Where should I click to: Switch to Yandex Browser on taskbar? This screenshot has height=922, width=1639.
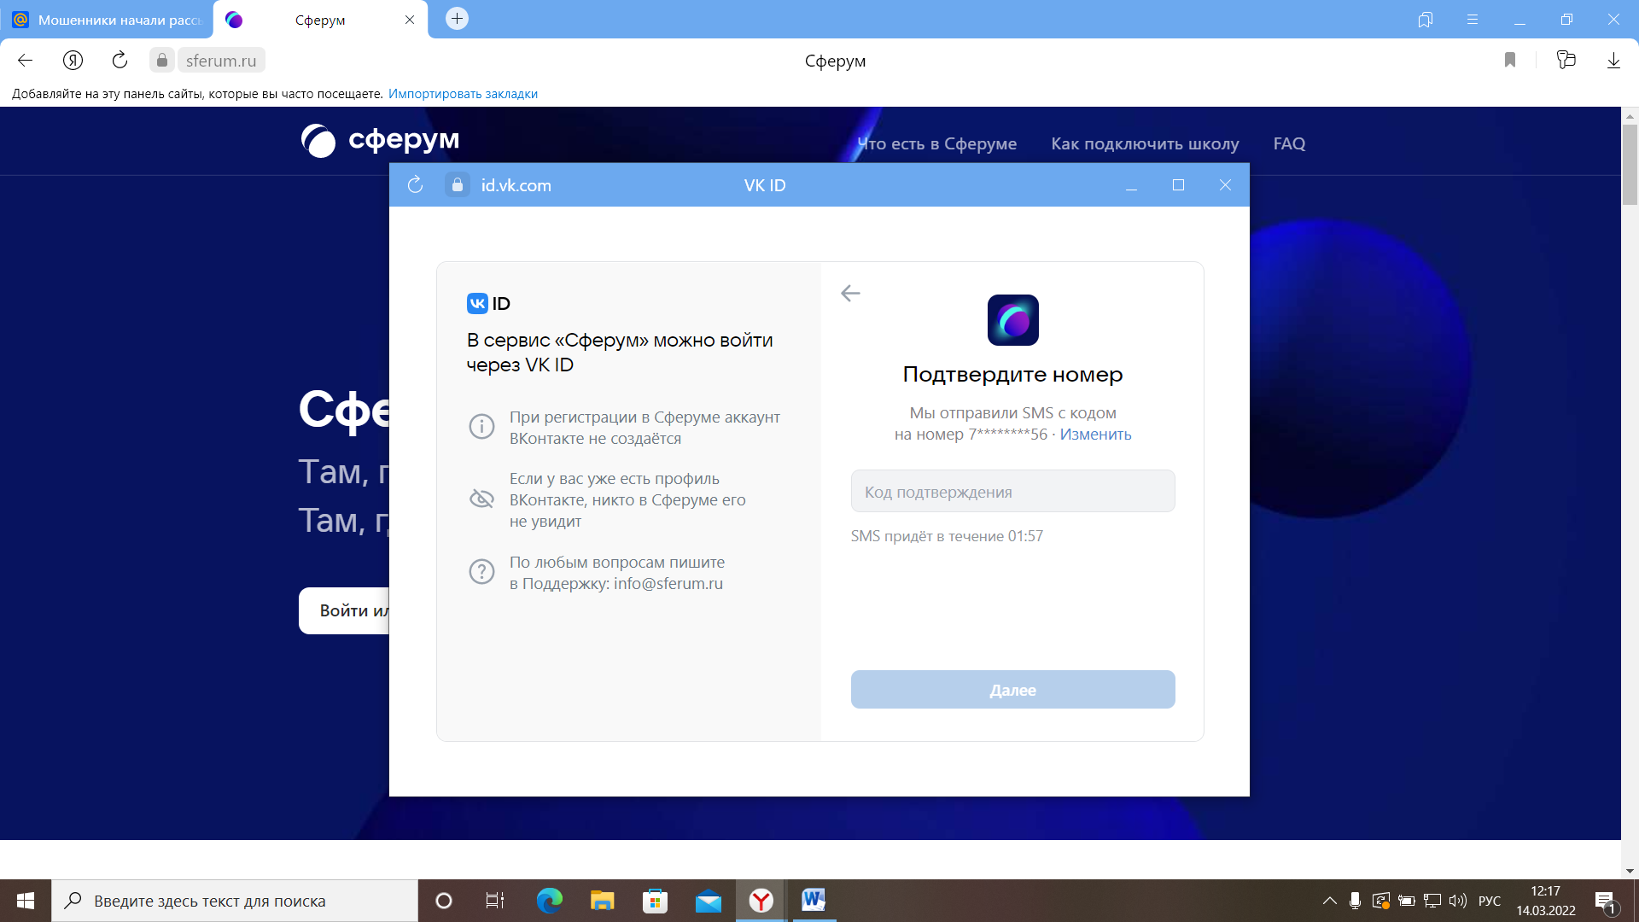coord(761,901)
